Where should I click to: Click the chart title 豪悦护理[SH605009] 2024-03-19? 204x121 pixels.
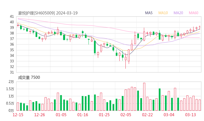[x=48, y=13]
